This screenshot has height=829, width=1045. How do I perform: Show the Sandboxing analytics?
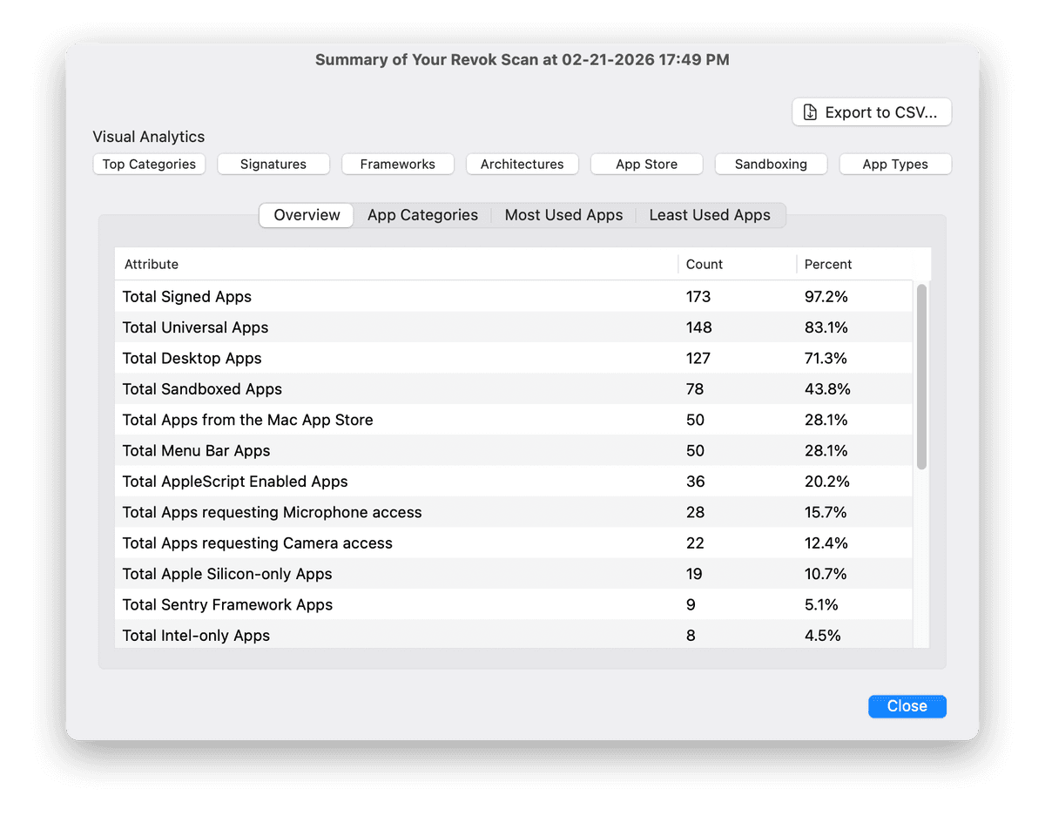click(771, 164)
